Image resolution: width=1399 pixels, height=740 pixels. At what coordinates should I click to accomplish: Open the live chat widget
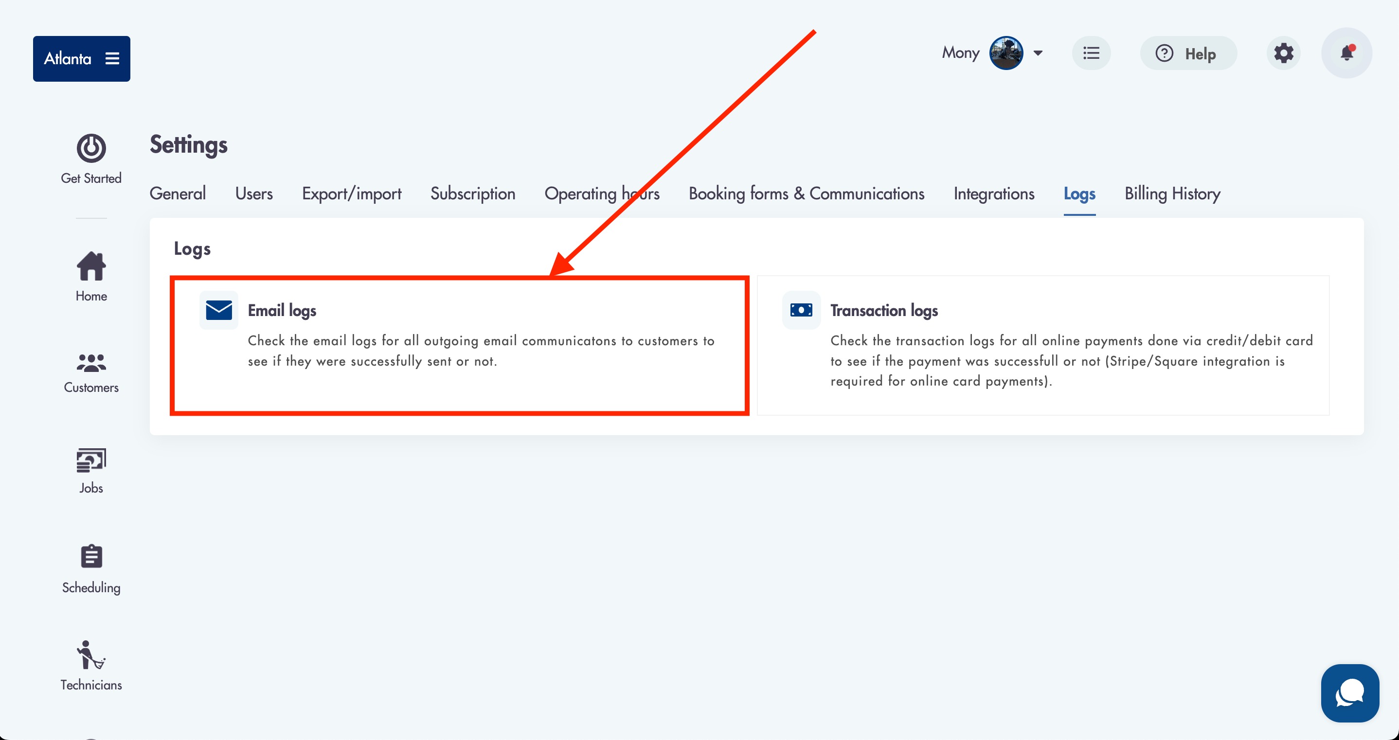(1349, 693)
